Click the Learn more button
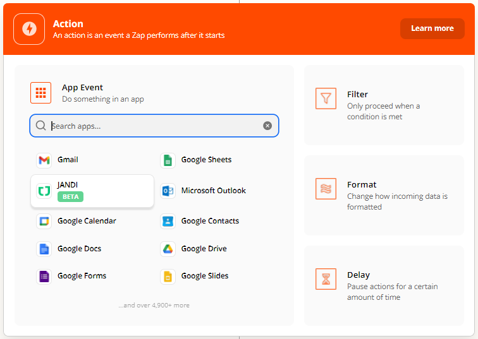The height and width of the screenshot is (339, 478). [x=432, y=28]
